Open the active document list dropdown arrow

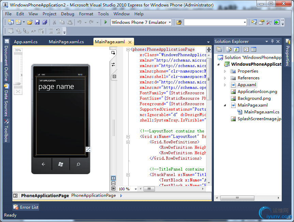[x=208, y=42]
